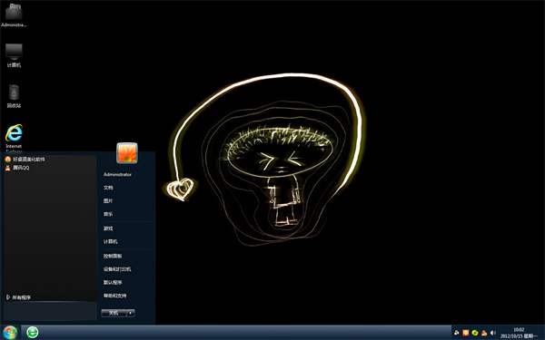This screenshot has width=545, height=340.
Task: Click the white multi-person tray icon
Action: point(457,333)
